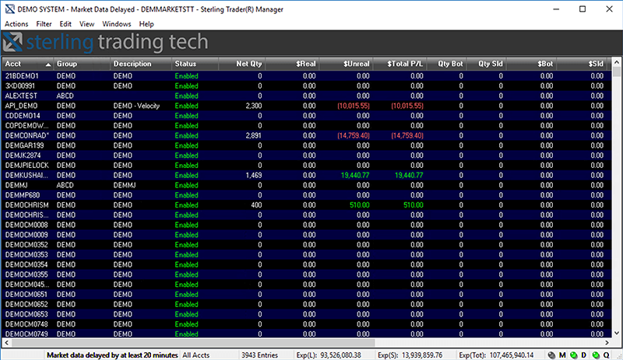Sort by the Net Qty column header
This screenshot has height=360, width=623.
[241, 64]
